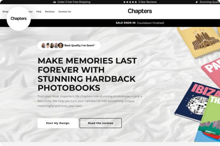The width and height of the screenshot is (220, 146).
Task: Click the five stars rating icons
Action: pos(130,2)
